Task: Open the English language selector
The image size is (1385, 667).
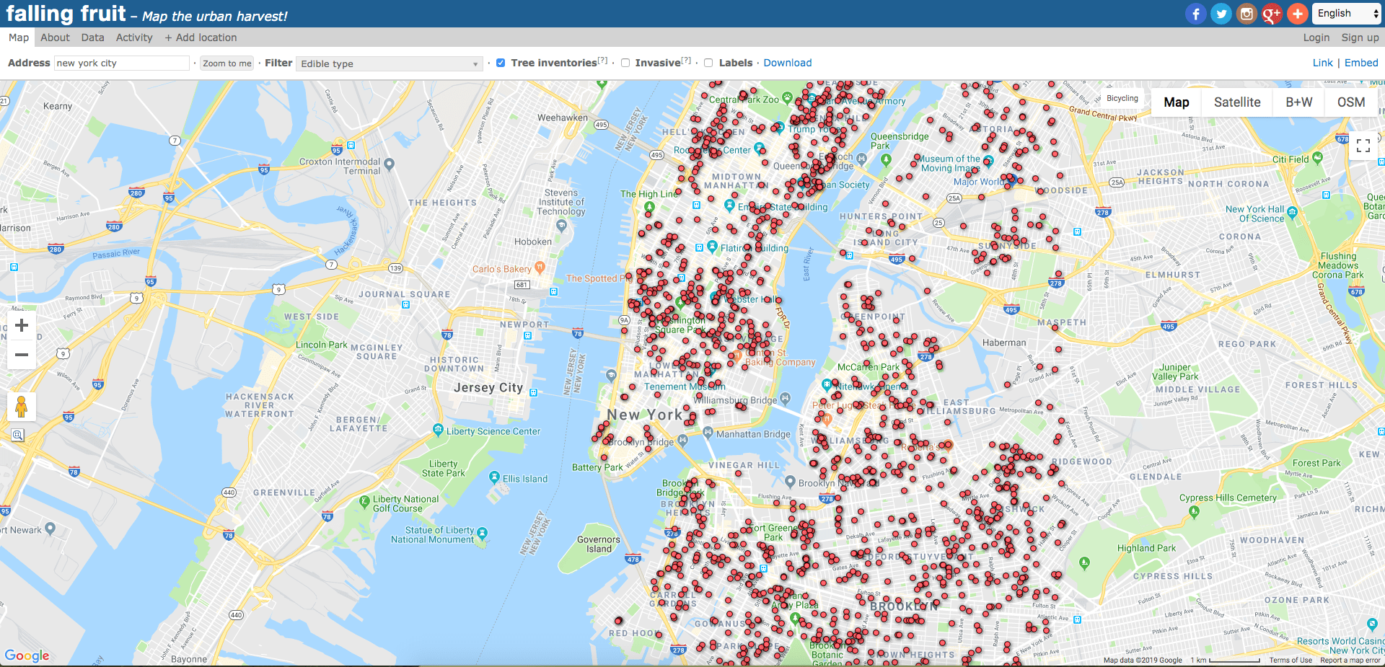Action: coord(1346,14)
